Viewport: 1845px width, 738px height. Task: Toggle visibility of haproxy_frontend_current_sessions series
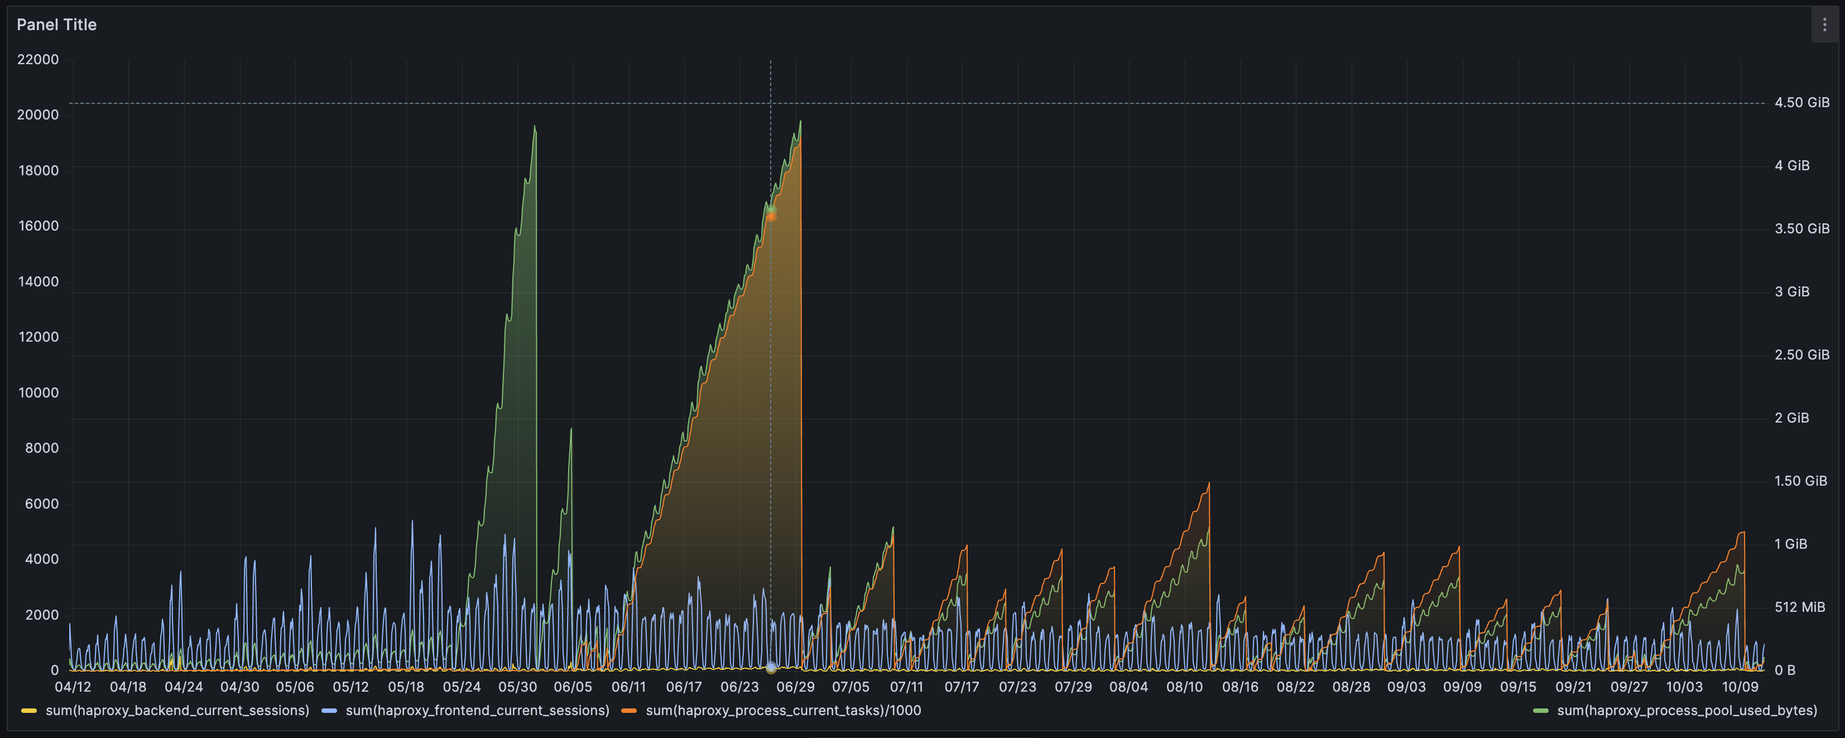coord(476,711)
